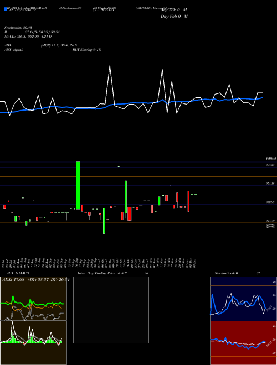Screen dimensions: 277x365
Task: Click the dark blue Stochastics chart panel
Action: (x=243, y=299)
